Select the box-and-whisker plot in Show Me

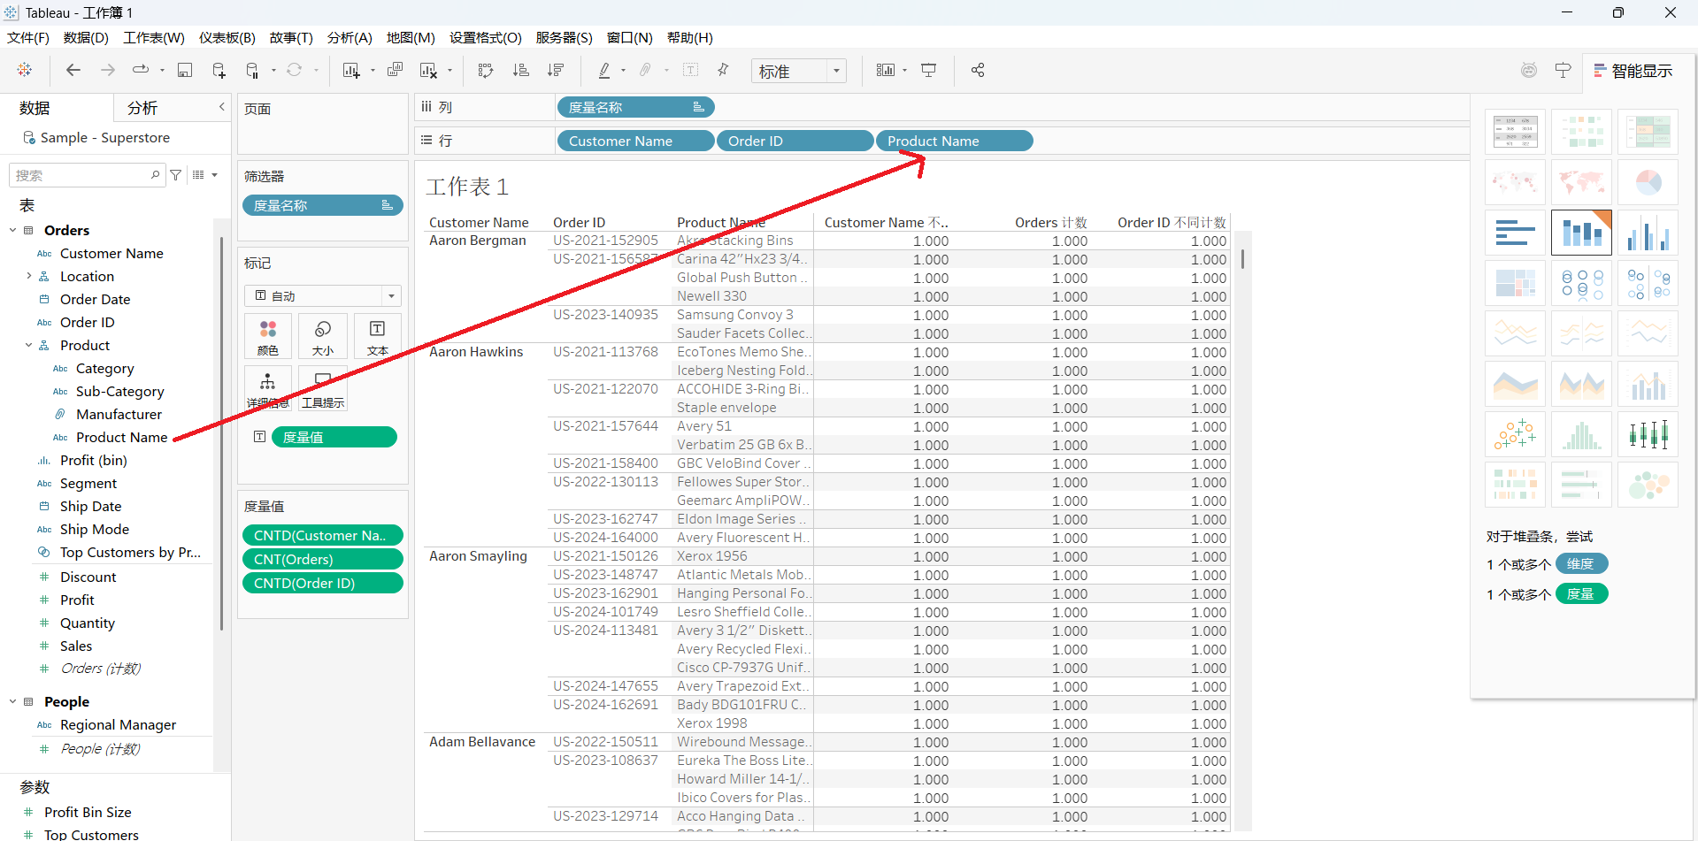point(1648,435)
